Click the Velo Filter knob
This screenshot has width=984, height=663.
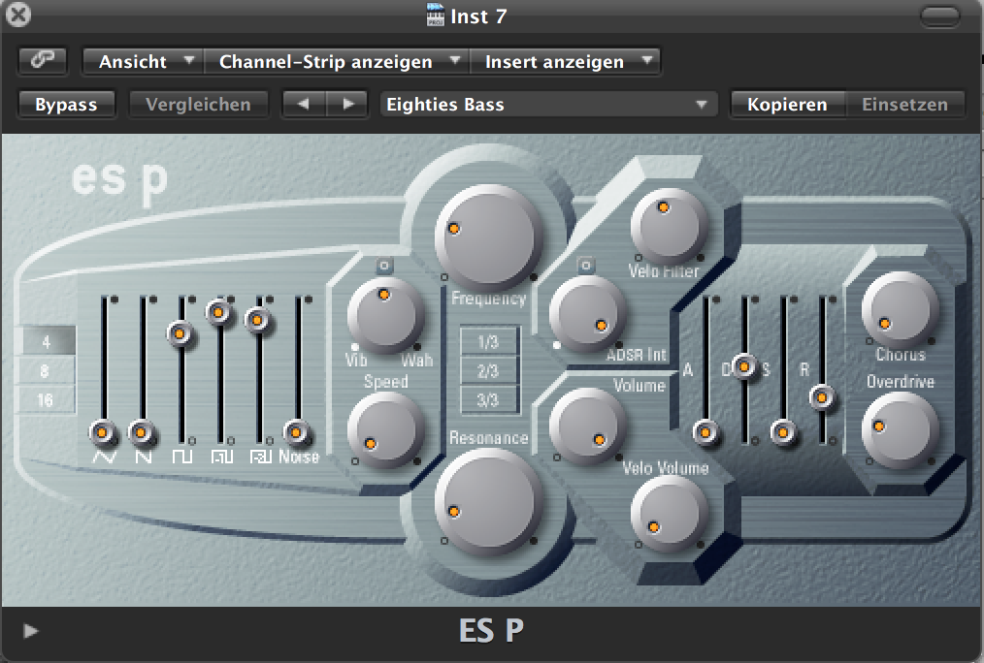click(x=669, y=226)
